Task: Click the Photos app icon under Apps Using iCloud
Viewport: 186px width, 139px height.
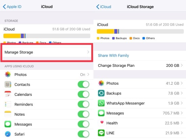Action: tap(8, 75)
